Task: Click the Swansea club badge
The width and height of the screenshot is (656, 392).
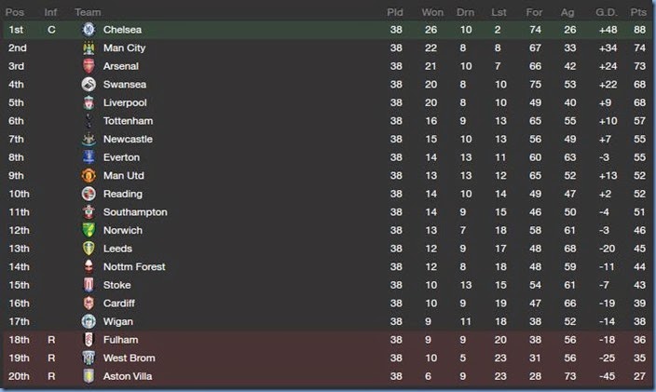Action: pos(89,85)
